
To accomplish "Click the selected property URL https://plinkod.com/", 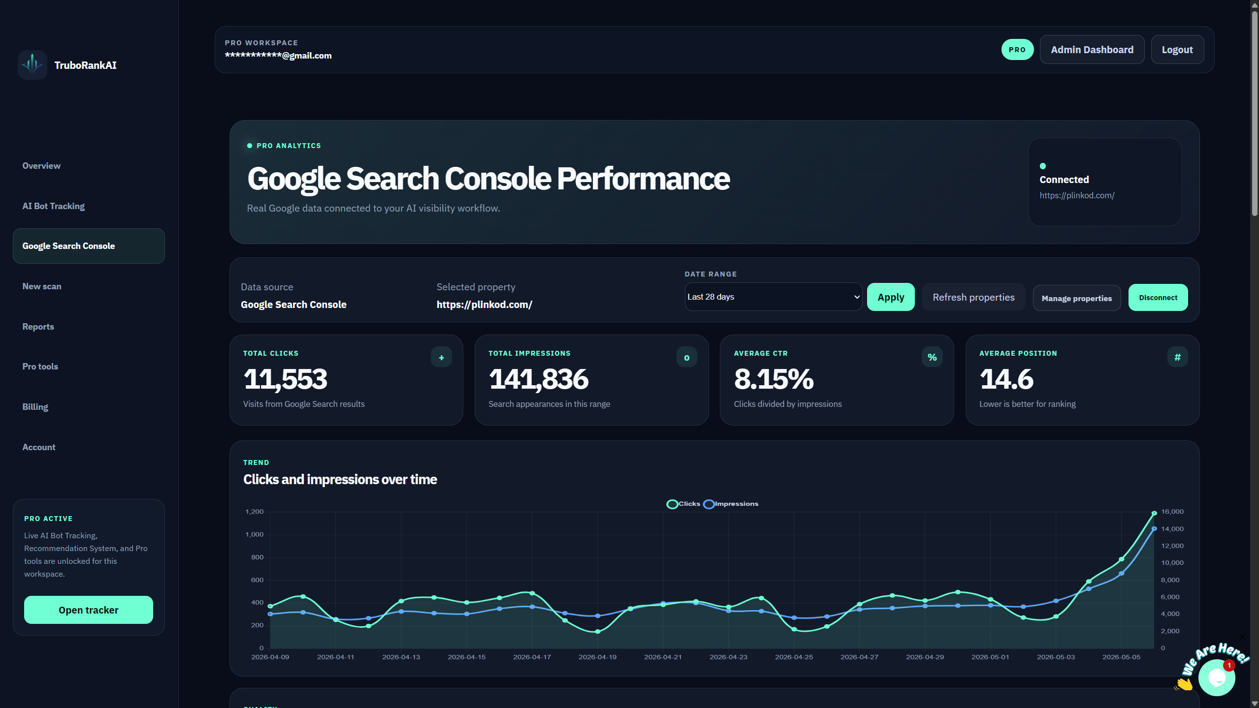I will coord(484,305).
